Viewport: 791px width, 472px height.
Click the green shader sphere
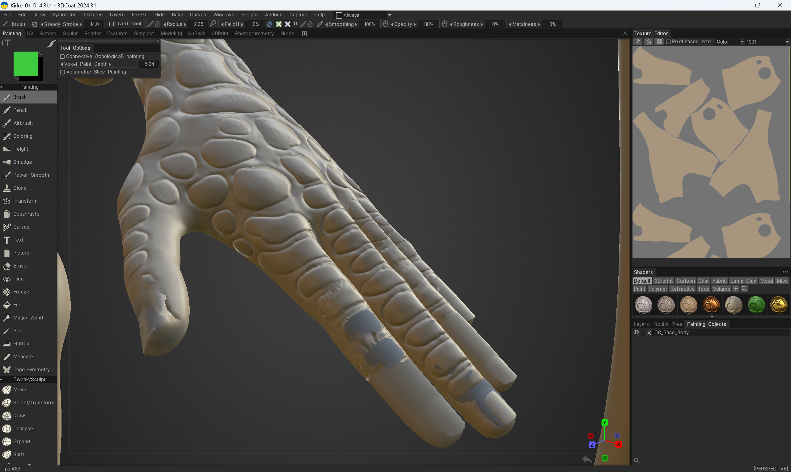[756, 305]
